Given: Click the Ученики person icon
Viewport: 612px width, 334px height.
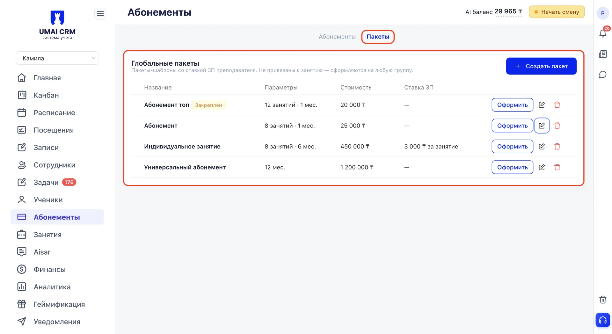Looking at the screenshot, I should 22,200.
